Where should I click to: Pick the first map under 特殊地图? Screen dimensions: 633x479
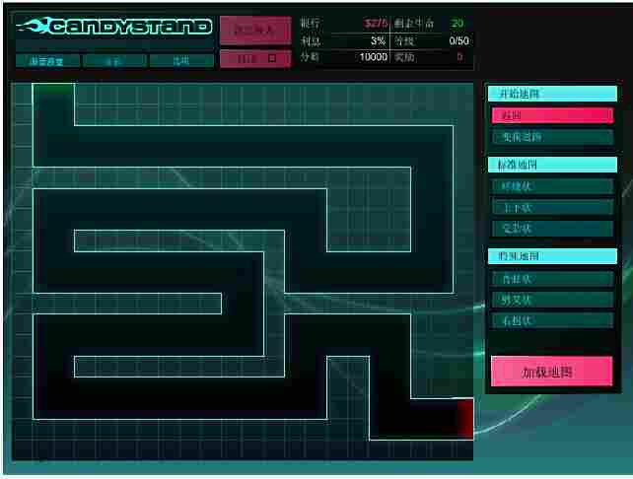pos(552,279)
